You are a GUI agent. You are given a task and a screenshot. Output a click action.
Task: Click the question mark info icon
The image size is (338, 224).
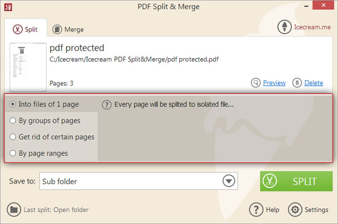107,104
